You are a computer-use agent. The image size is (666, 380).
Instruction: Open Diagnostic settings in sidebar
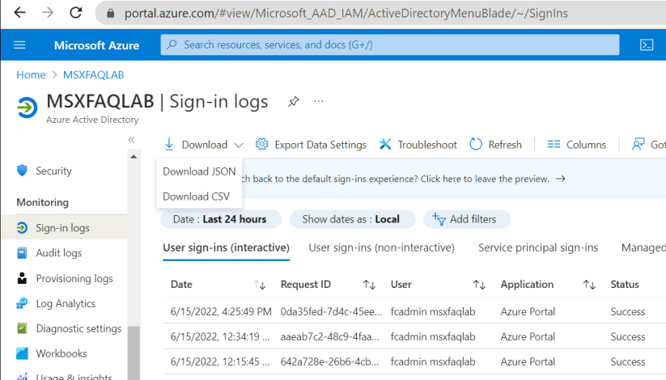coord(78,328)
